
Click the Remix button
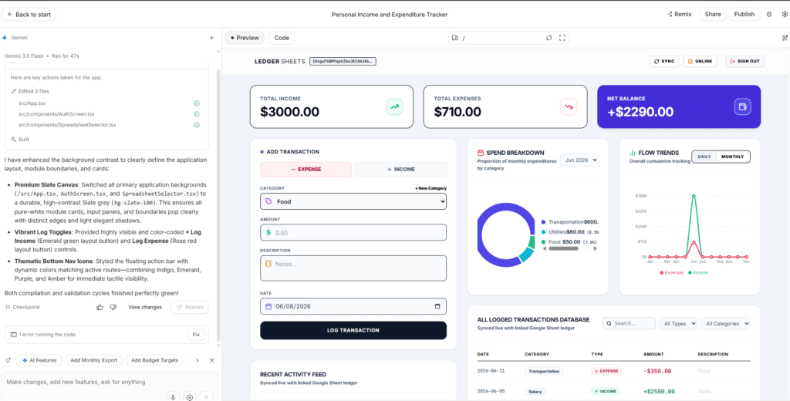[x=679, y=14]
